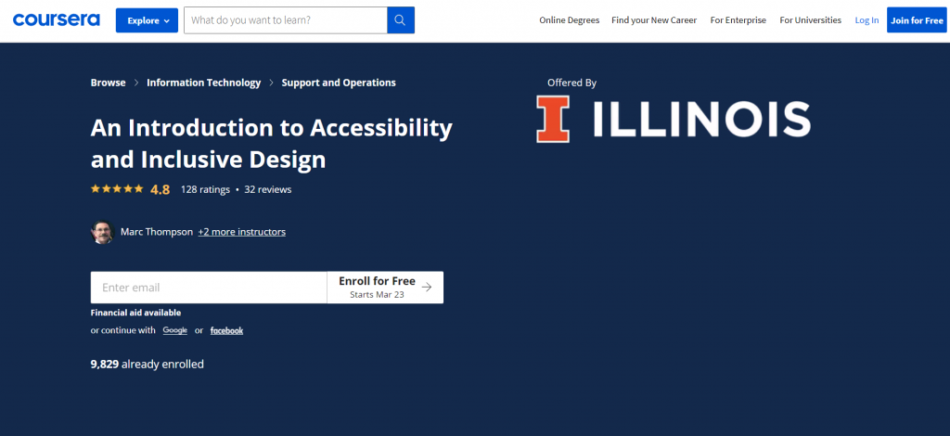Continue with the Facebook logo link
Screen dimensions: 950x436
226,330
